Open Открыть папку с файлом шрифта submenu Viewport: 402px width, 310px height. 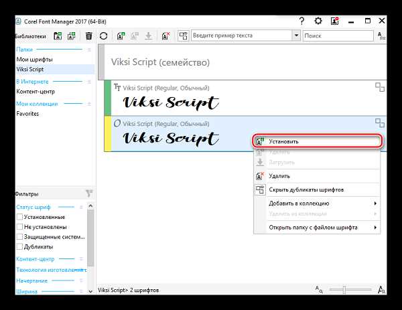pyautogui.click(x=317, y=228)
